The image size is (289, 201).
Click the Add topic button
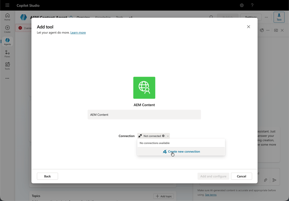(x=163, y=196)
